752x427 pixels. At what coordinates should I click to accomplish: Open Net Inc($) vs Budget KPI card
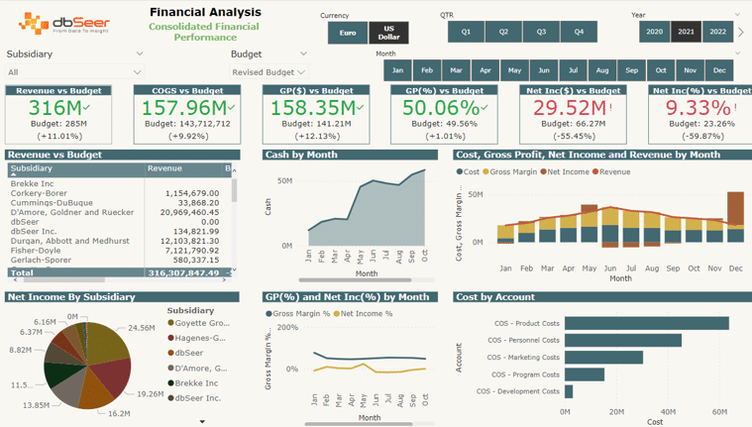[x=573, y=115]
